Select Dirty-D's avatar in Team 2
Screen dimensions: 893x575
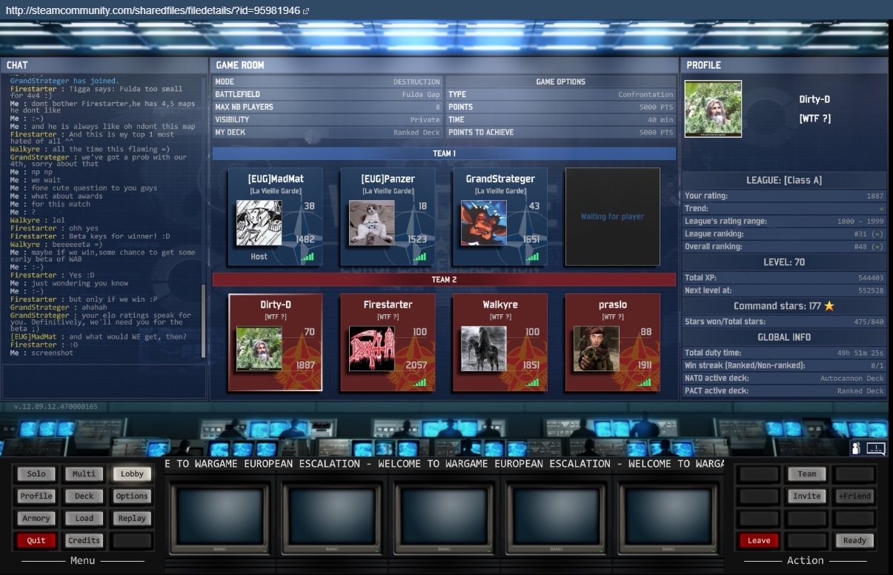(x=259, y=349)
